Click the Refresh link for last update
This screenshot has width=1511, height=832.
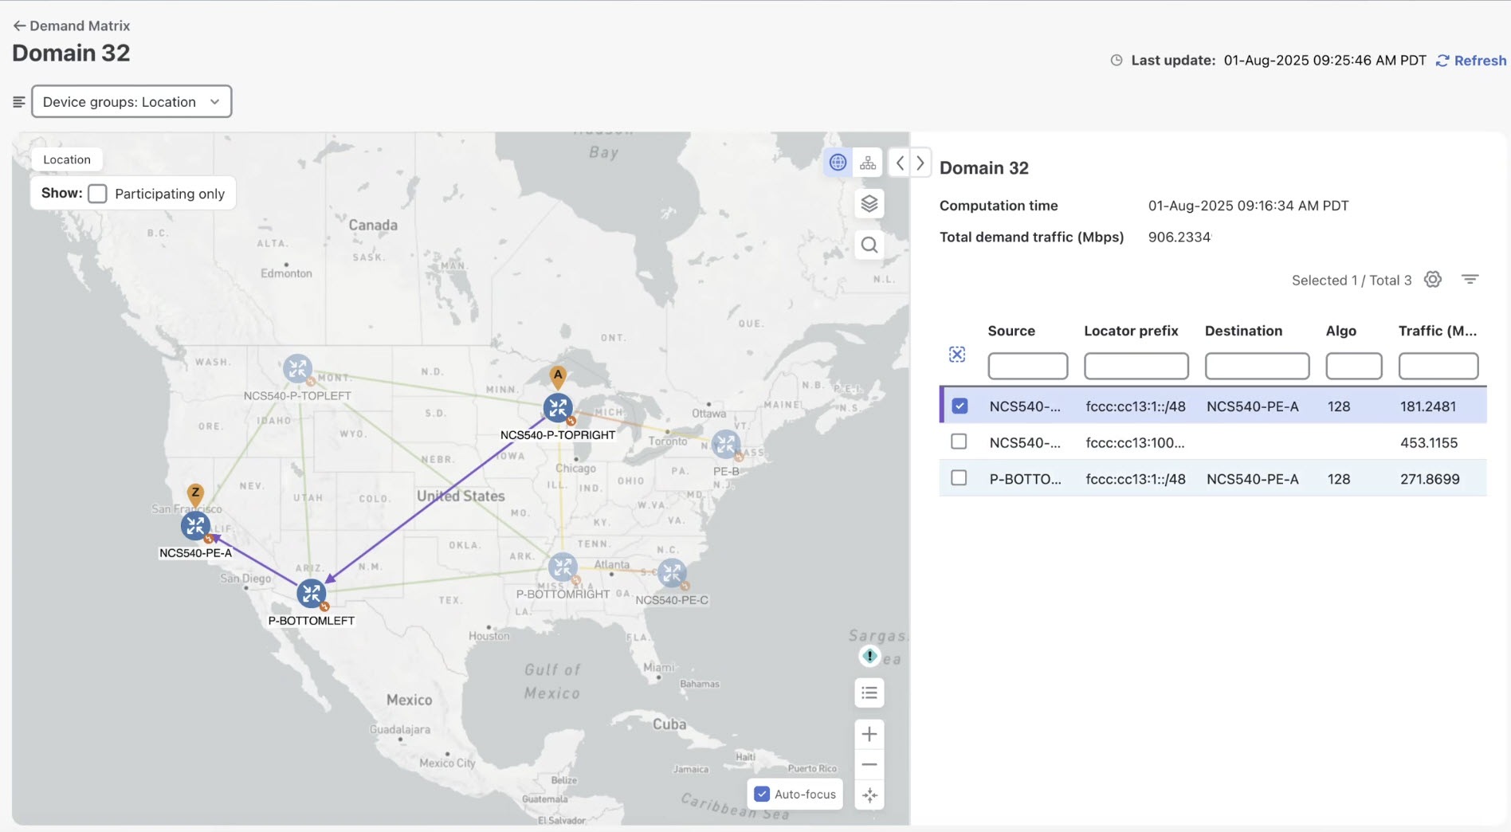pyautogui.click(x=1470, y=60)
